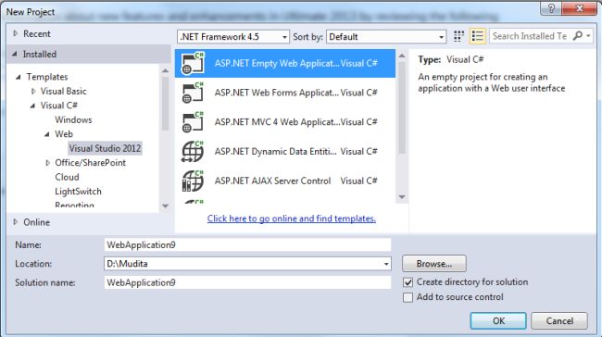
Task: Expand the Recent section
Action: pyautogui.click(x=16, y=33)
